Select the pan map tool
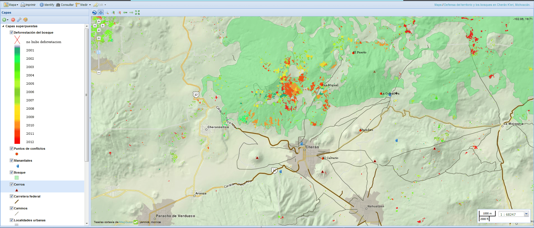The height and width of the screenshot is (228, 534). [x=101, y=12]
